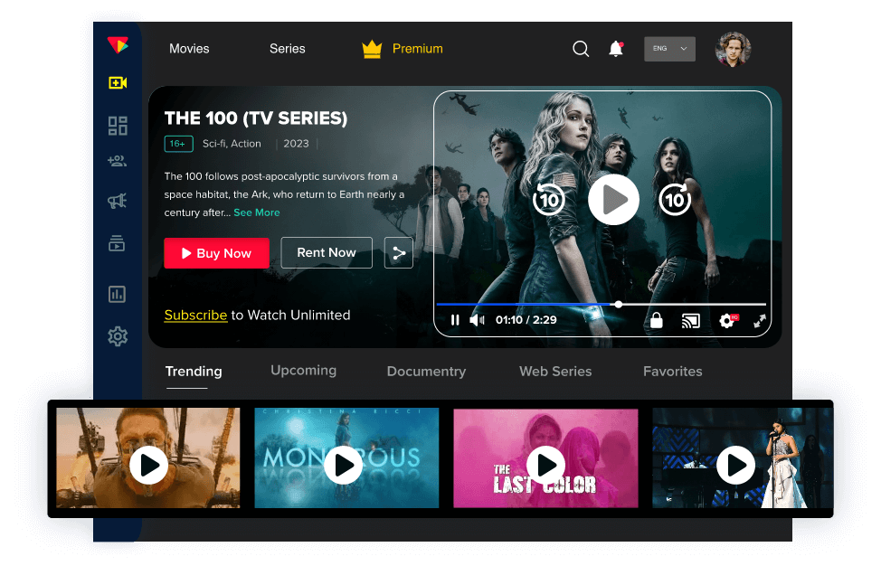Cast the video to a device
Image resolution: width=881 pixels, height=566 pixels.
[690, 321]
